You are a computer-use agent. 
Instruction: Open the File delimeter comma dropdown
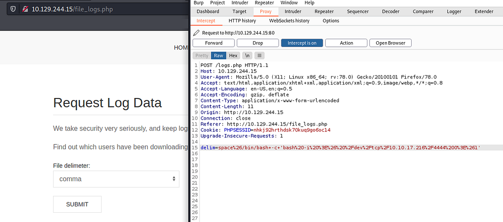[116, 179]
